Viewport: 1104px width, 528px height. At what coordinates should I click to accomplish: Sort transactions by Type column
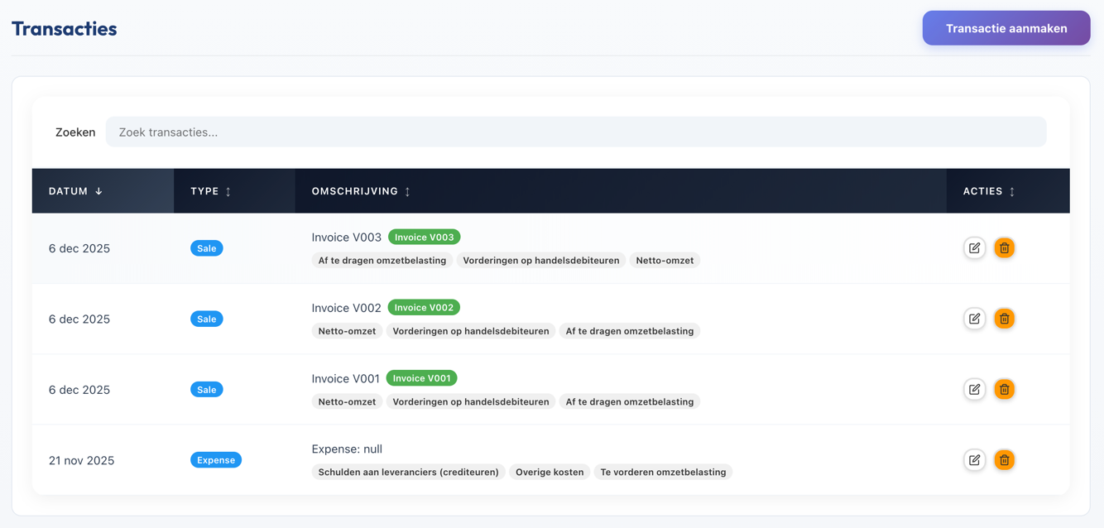click(x=211, y=191)
